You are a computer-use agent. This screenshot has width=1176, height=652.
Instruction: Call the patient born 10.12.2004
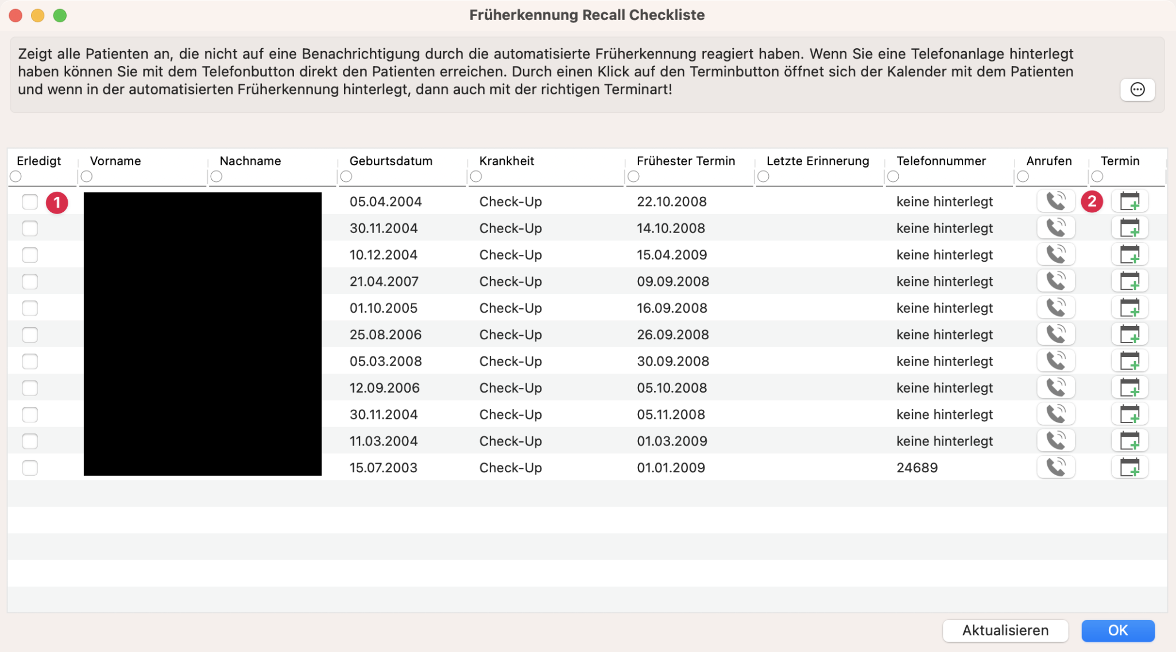click(x=1055, y=254)
